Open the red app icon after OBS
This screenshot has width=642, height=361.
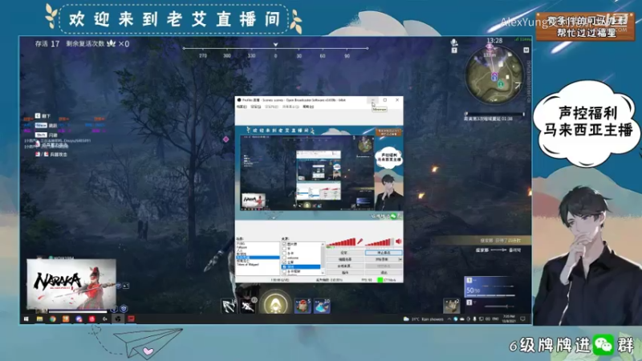click(x=131, y=318)
